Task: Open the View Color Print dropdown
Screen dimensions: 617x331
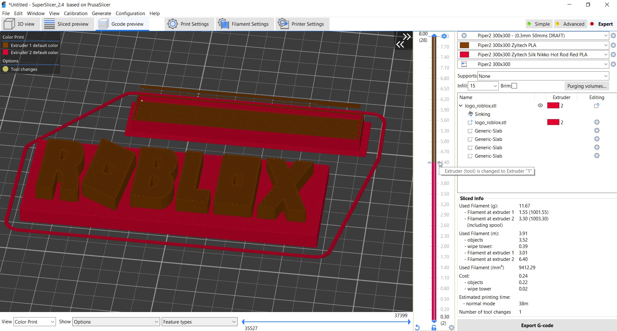Action: tap(35, 322)
